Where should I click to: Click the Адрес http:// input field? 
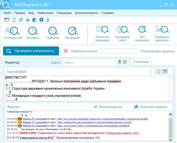[89, 62]
